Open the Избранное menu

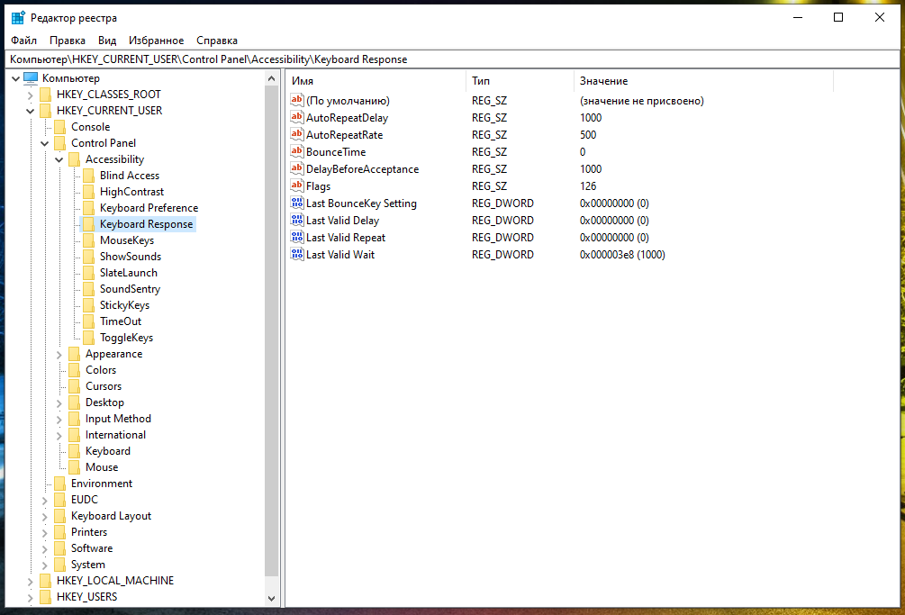156,41
